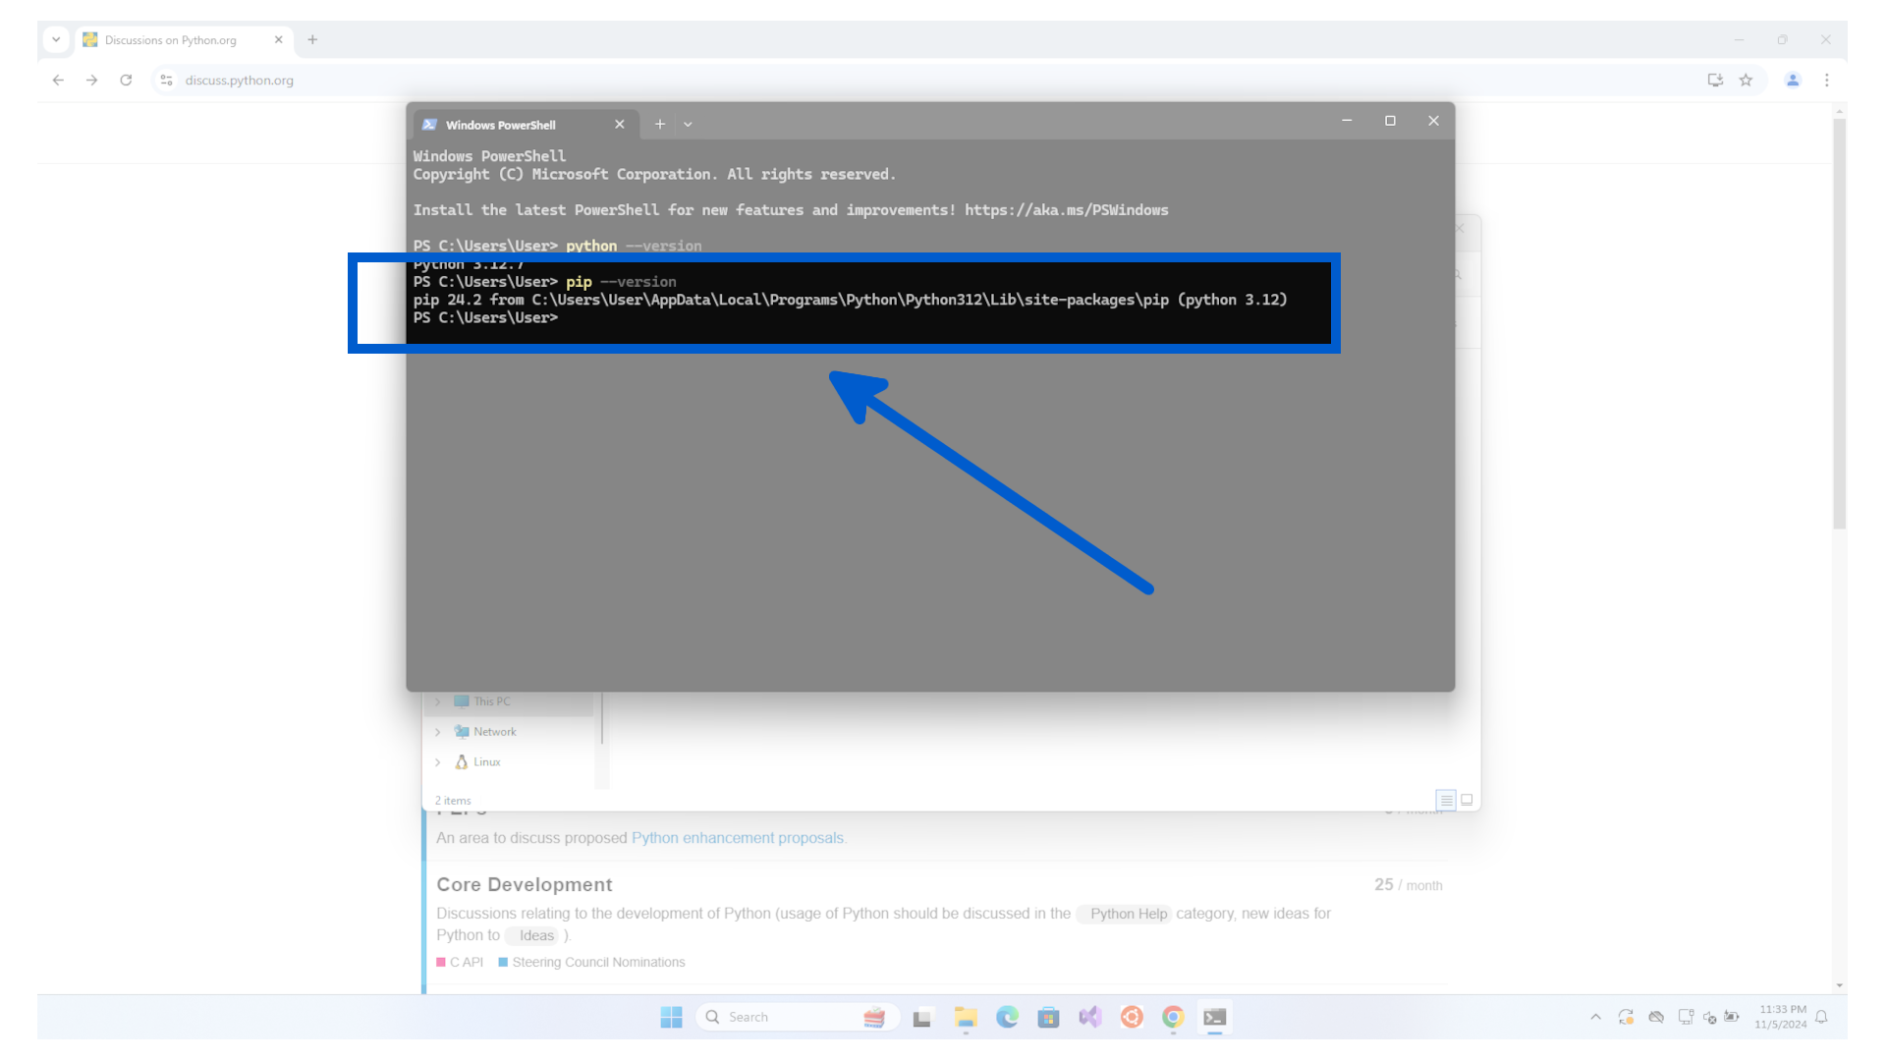Viewport: 1886px width, 1061px height.
Task: Click the Python Help category tag
Action: pos(1124,914)
